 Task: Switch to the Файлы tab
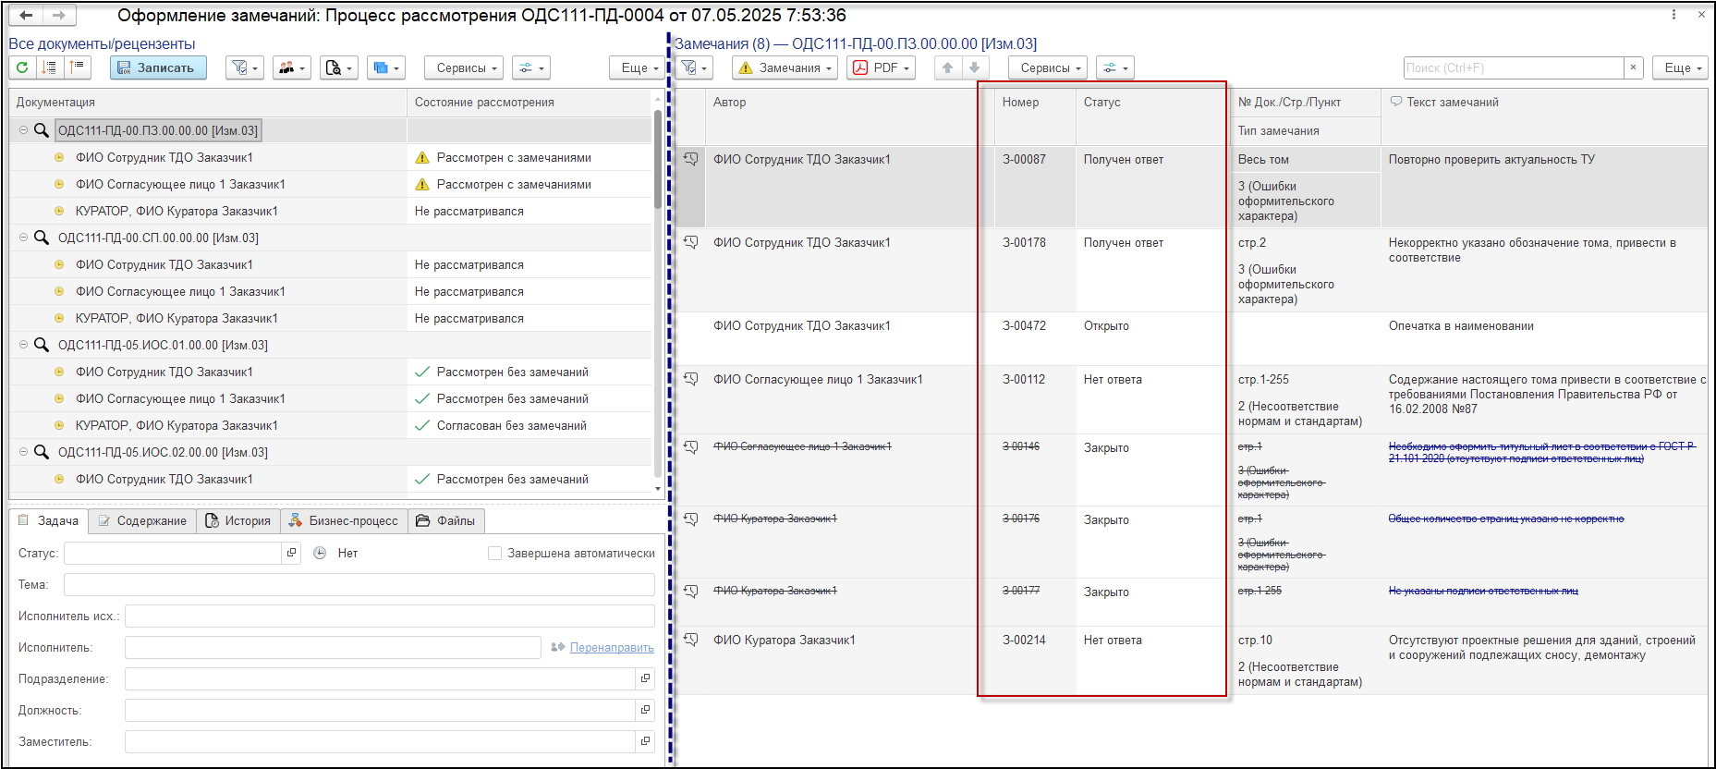click(446, 520)
